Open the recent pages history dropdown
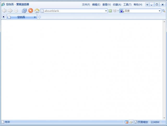This screenshot has width=167, height=126. [x=16, y=11]
